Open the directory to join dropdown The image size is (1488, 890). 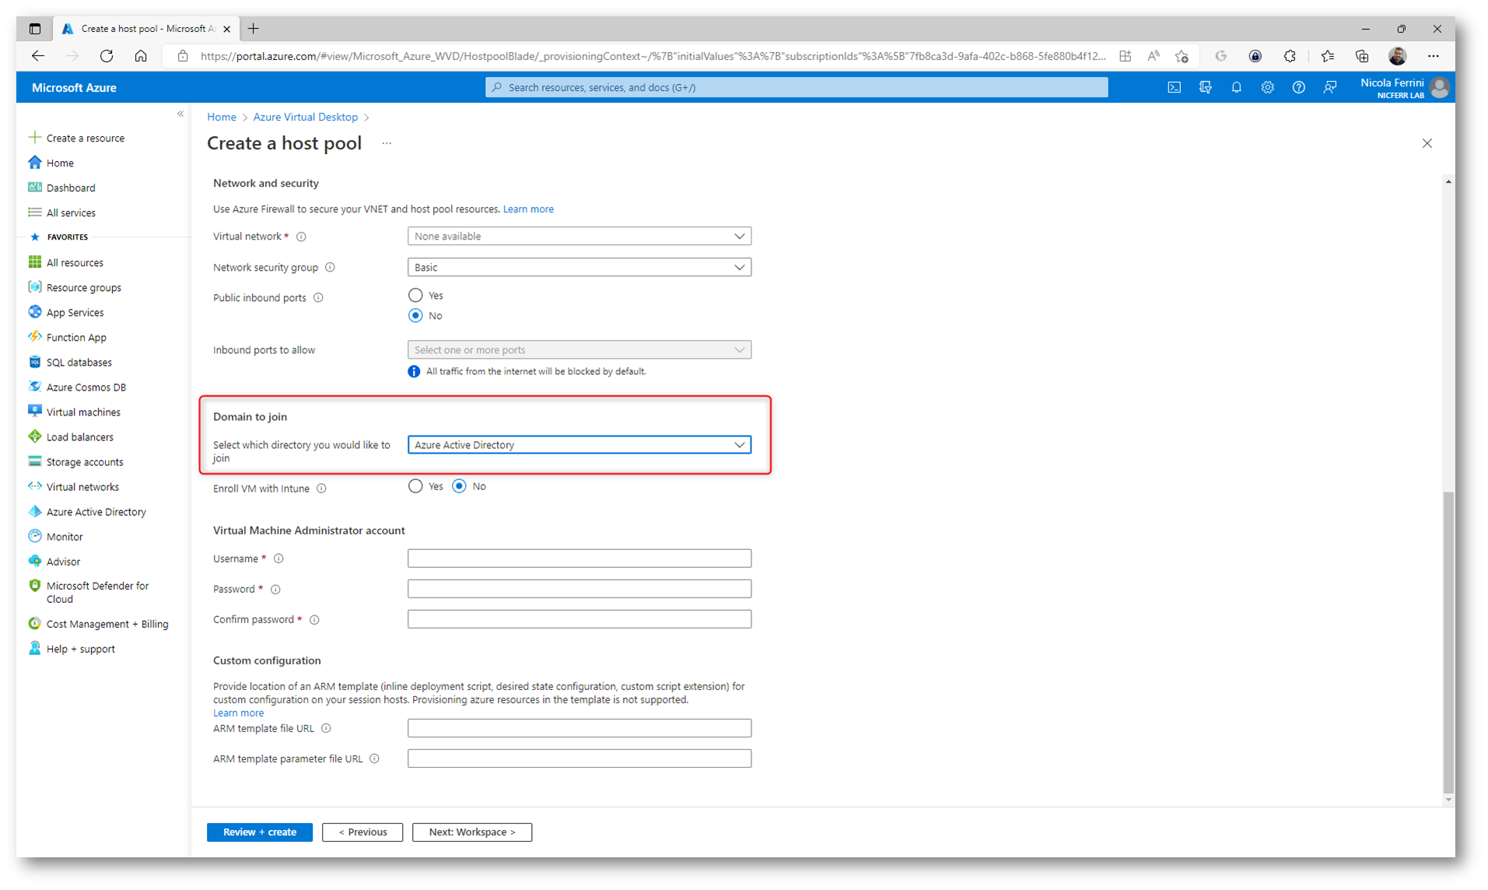(x=579, y=445)
